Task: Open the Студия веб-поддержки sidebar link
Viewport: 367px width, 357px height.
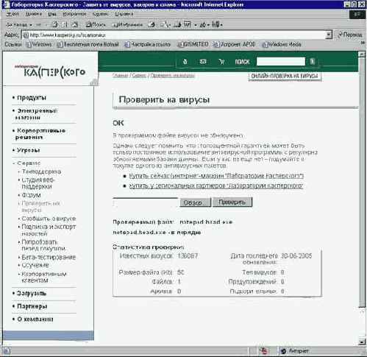Action: pos(38,183)
